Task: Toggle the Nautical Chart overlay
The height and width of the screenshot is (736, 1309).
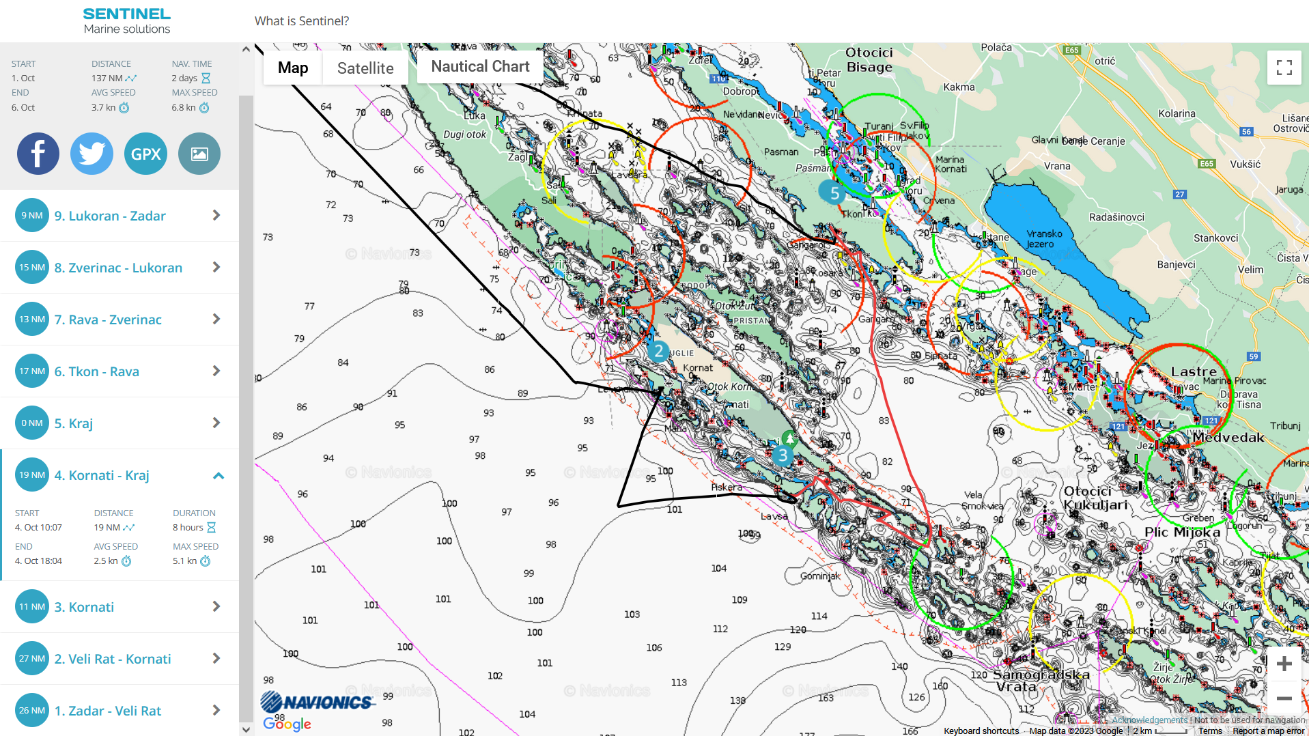Action: point(480,66)
